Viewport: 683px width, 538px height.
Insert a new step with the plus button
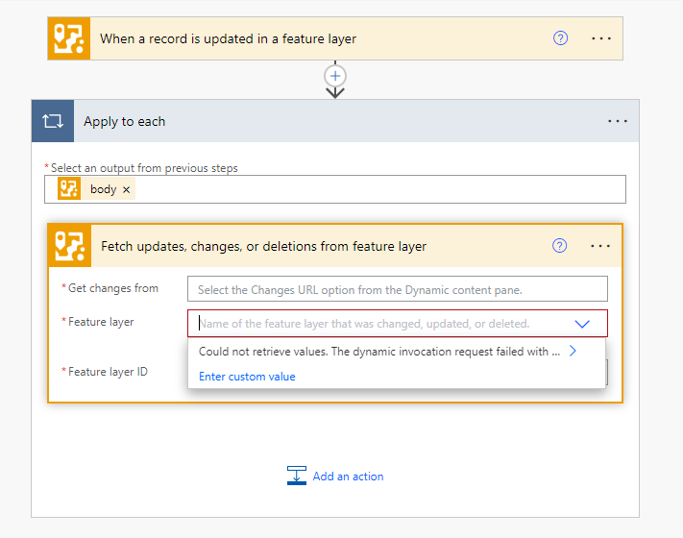point(335,75)
